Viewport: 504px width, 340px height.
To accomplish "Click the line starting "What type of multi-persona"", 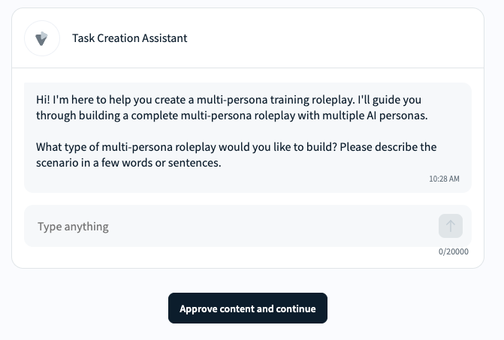I will (x=236, y=147).
